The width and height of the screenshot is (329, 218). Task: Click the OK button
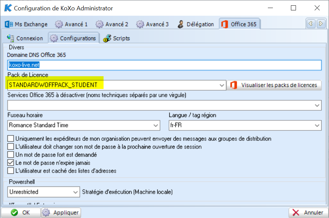pos(21,213)
